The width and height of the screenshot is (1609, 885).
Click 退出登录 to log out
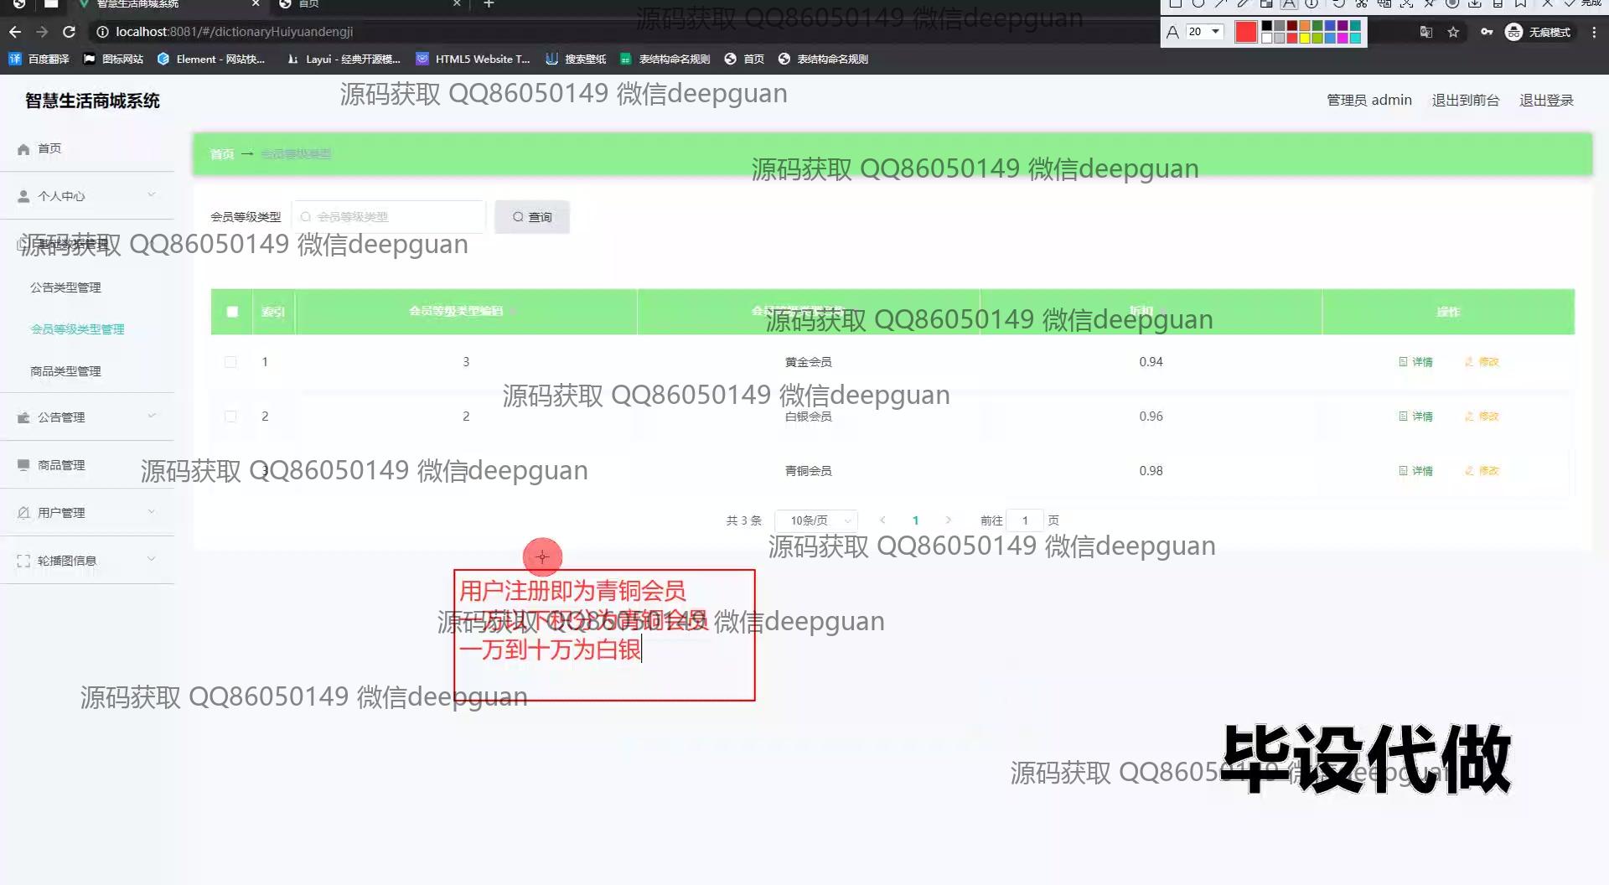pos(1546,101)
